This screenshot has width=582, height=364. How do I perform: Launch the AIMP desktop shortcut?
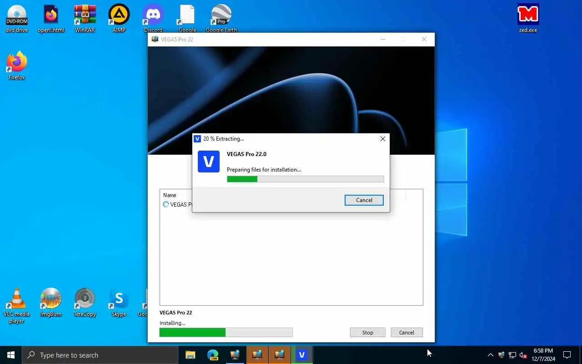point(119,18)
